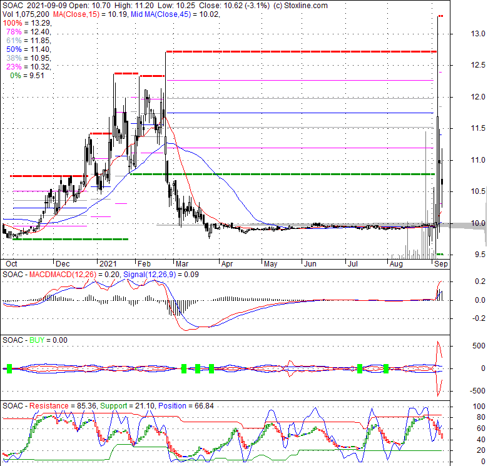Click the Oct label on time axis
Image resolution: width=488 pixels, height=466 pixels.
(x=11, y=264)
